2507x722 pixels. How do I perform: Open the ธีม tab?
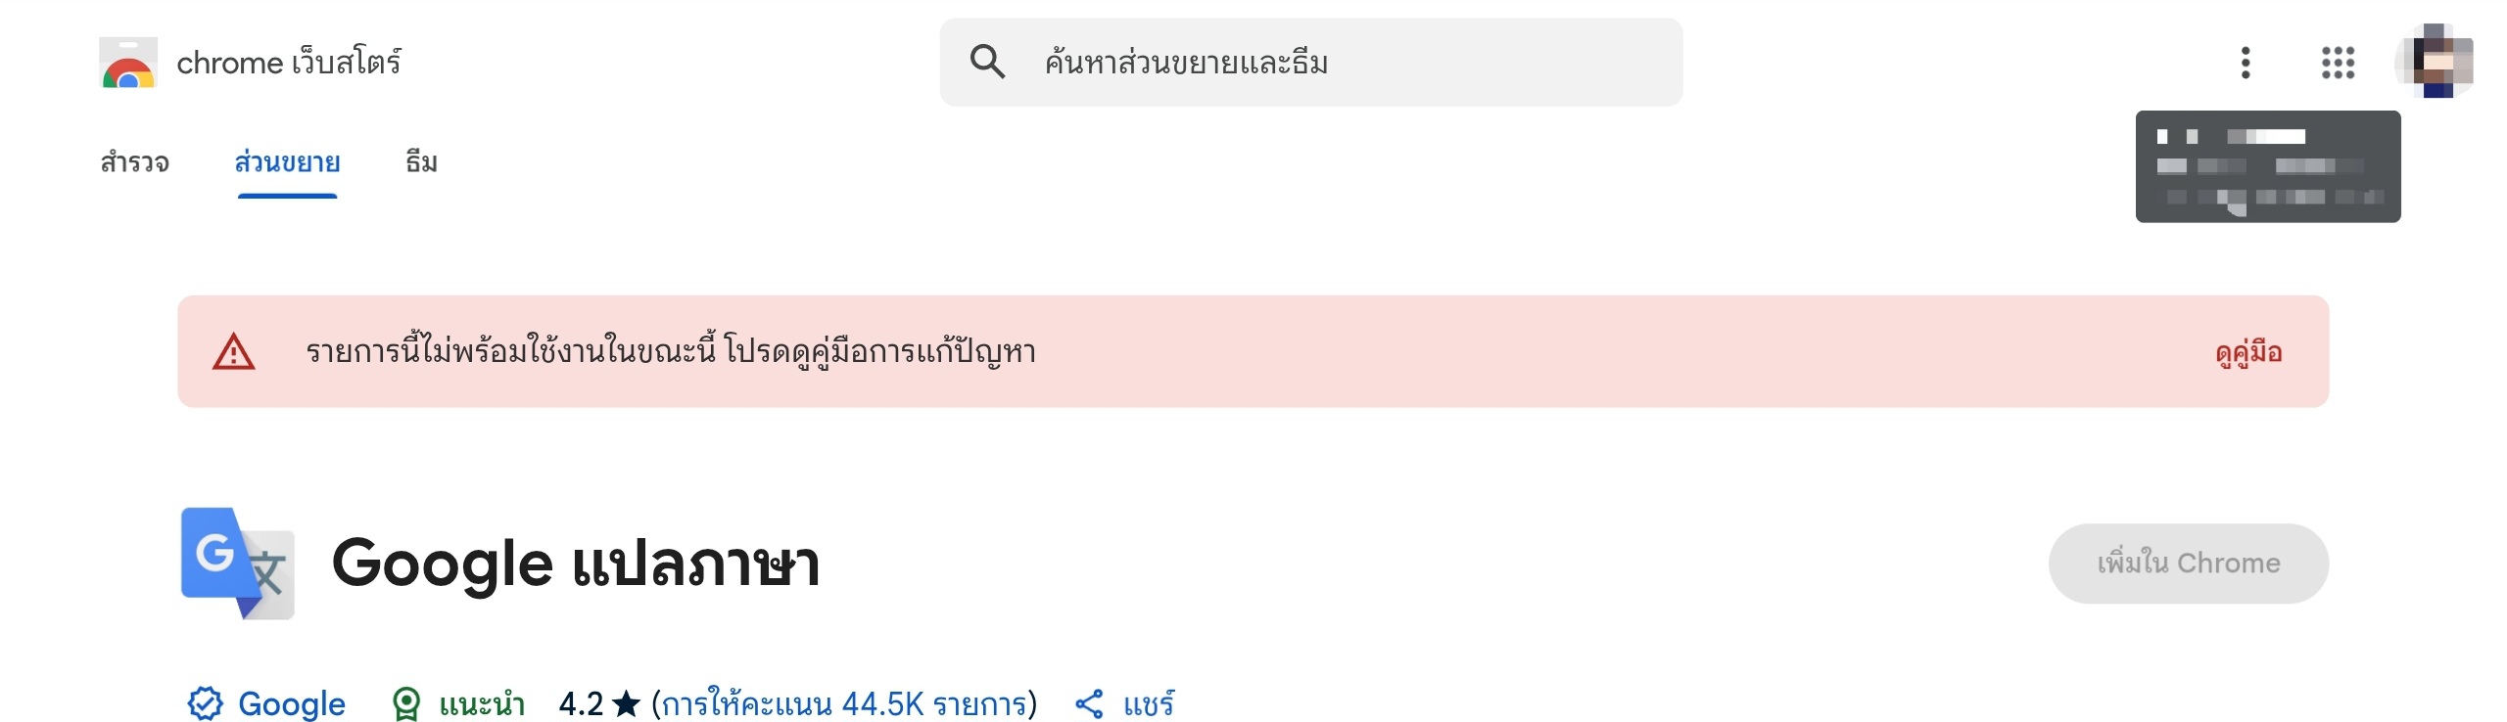tap(421, 162)
